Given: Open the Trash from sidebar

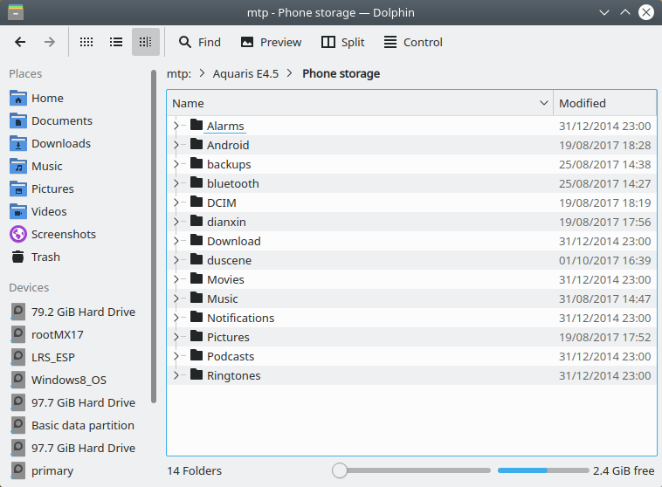Looking at the screenshot, I should coord(45,257).
